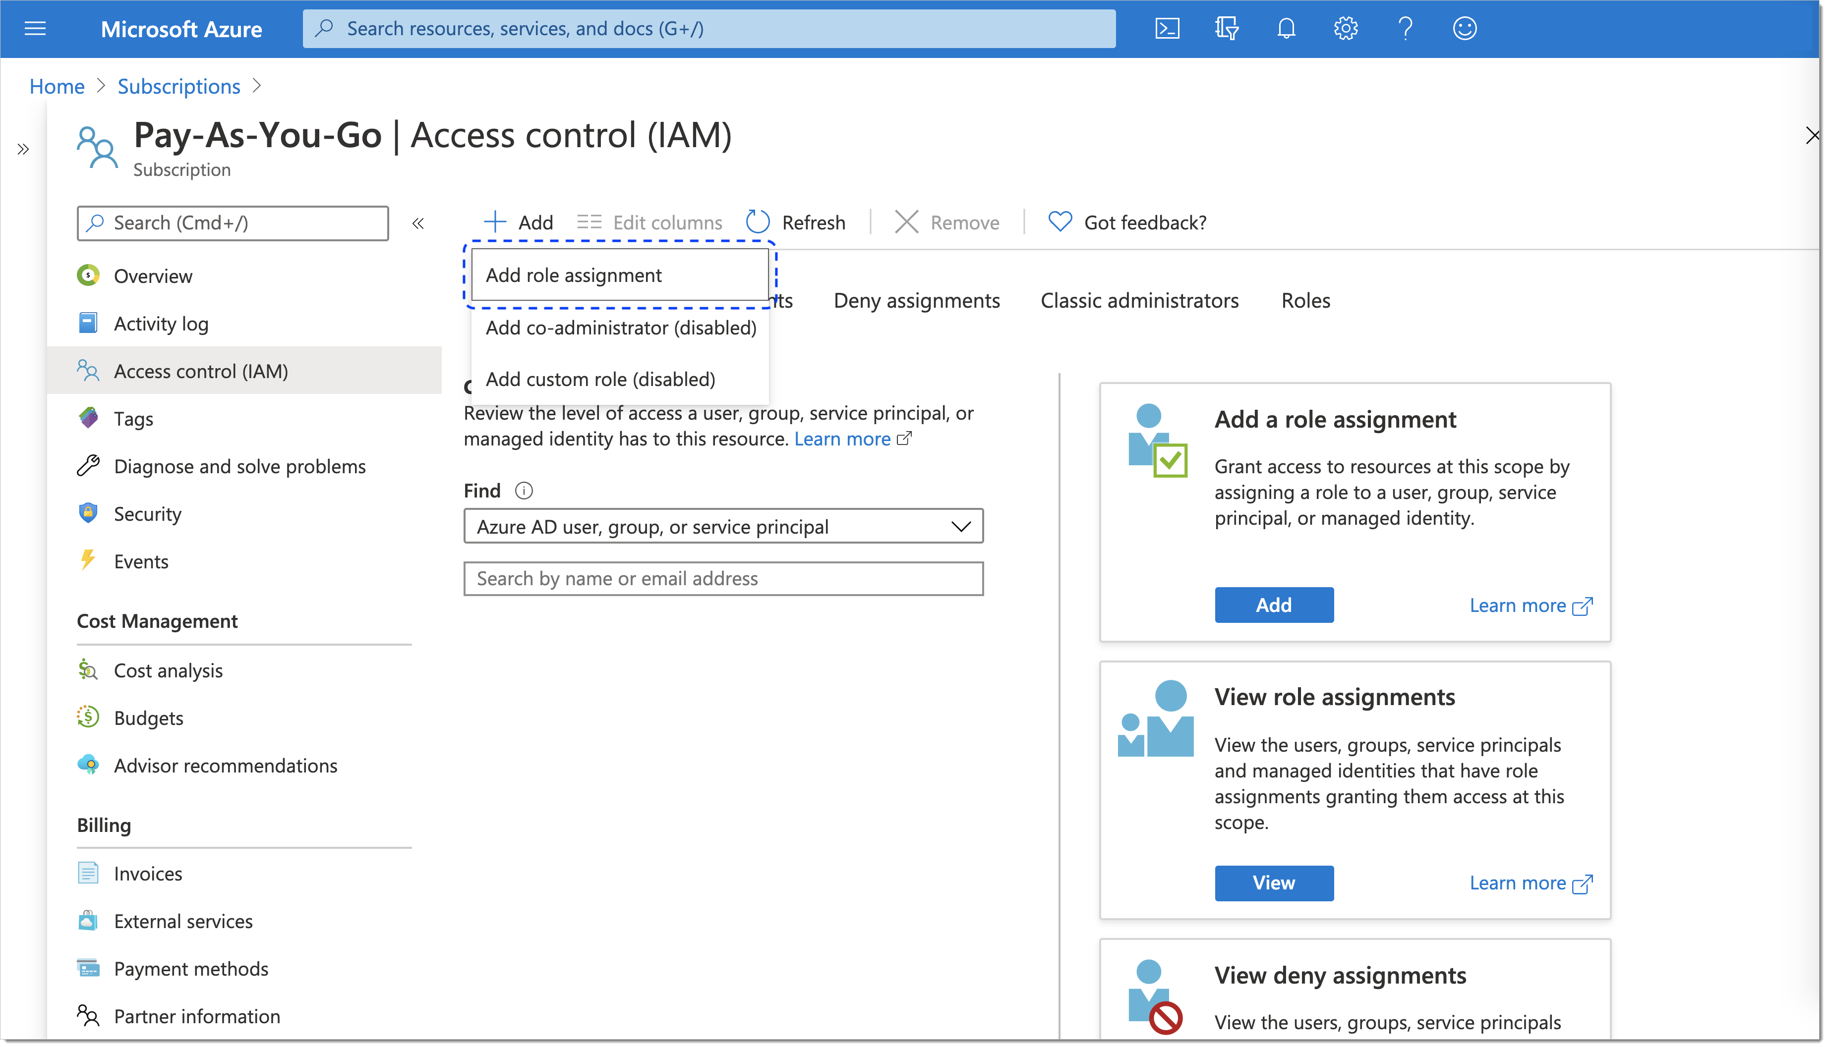Open portal settings gear
This screenshot has width=1827, height=1047.
coord(1345,29)
